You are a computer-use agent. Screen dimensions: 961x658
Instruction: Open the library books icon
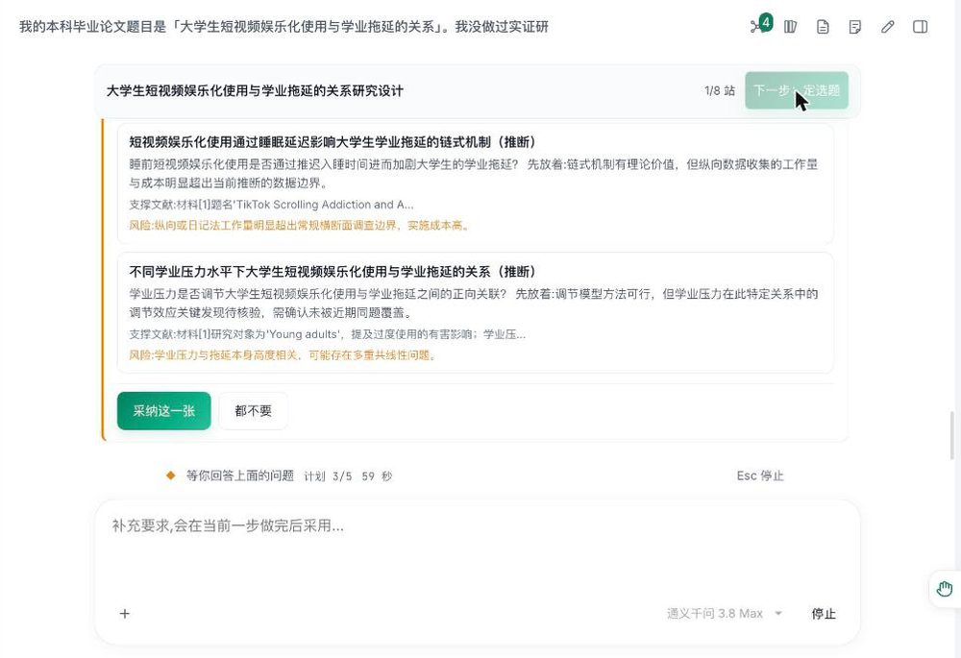791,27
